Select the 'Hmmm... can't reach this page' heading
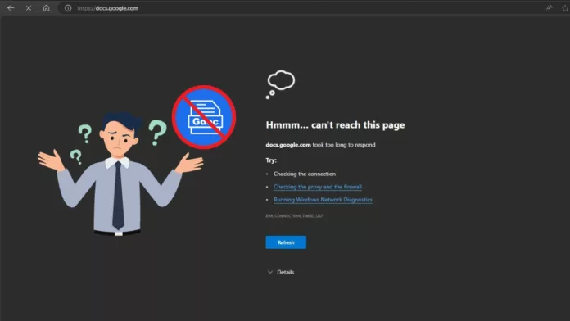This screenshot has width=570, height=321. 335,124
